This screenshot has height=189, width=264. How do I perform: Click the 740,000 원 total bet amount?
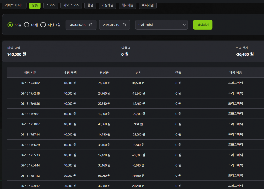[x=17, y=54]
